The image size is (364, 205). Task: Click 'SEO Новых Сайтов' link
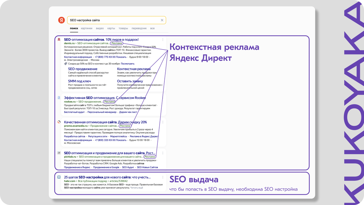[147, 167]
